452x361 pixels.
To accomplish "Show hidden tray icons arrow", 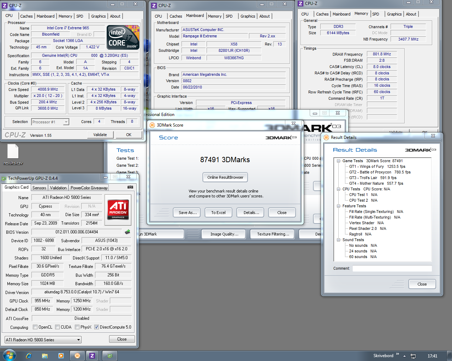I will click(404, 356).
